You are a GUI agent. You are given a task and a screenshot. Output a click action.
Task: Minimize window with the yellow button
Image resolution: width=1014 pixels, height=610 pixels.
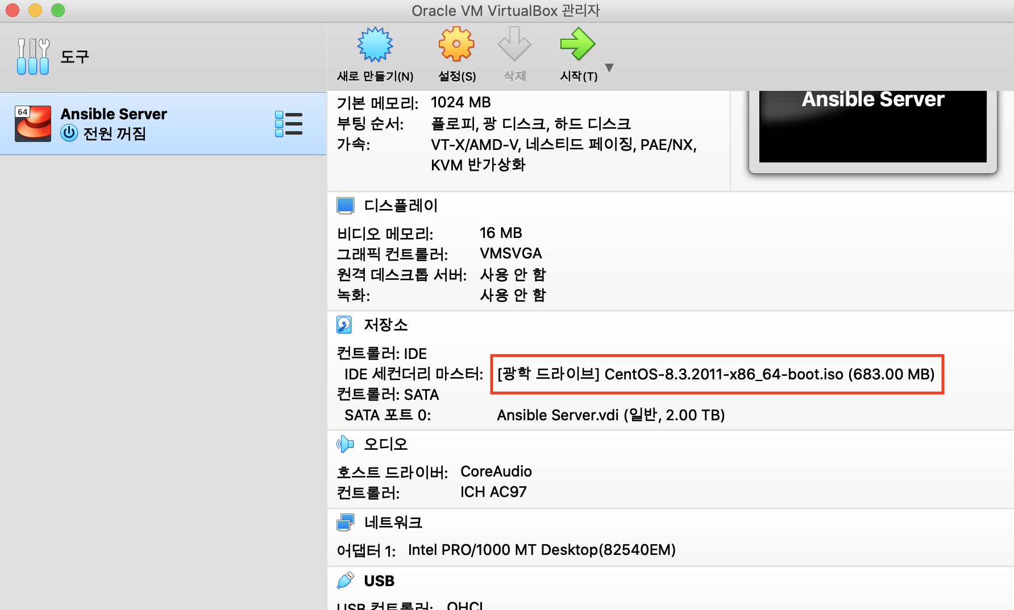(x=35, y=10)
